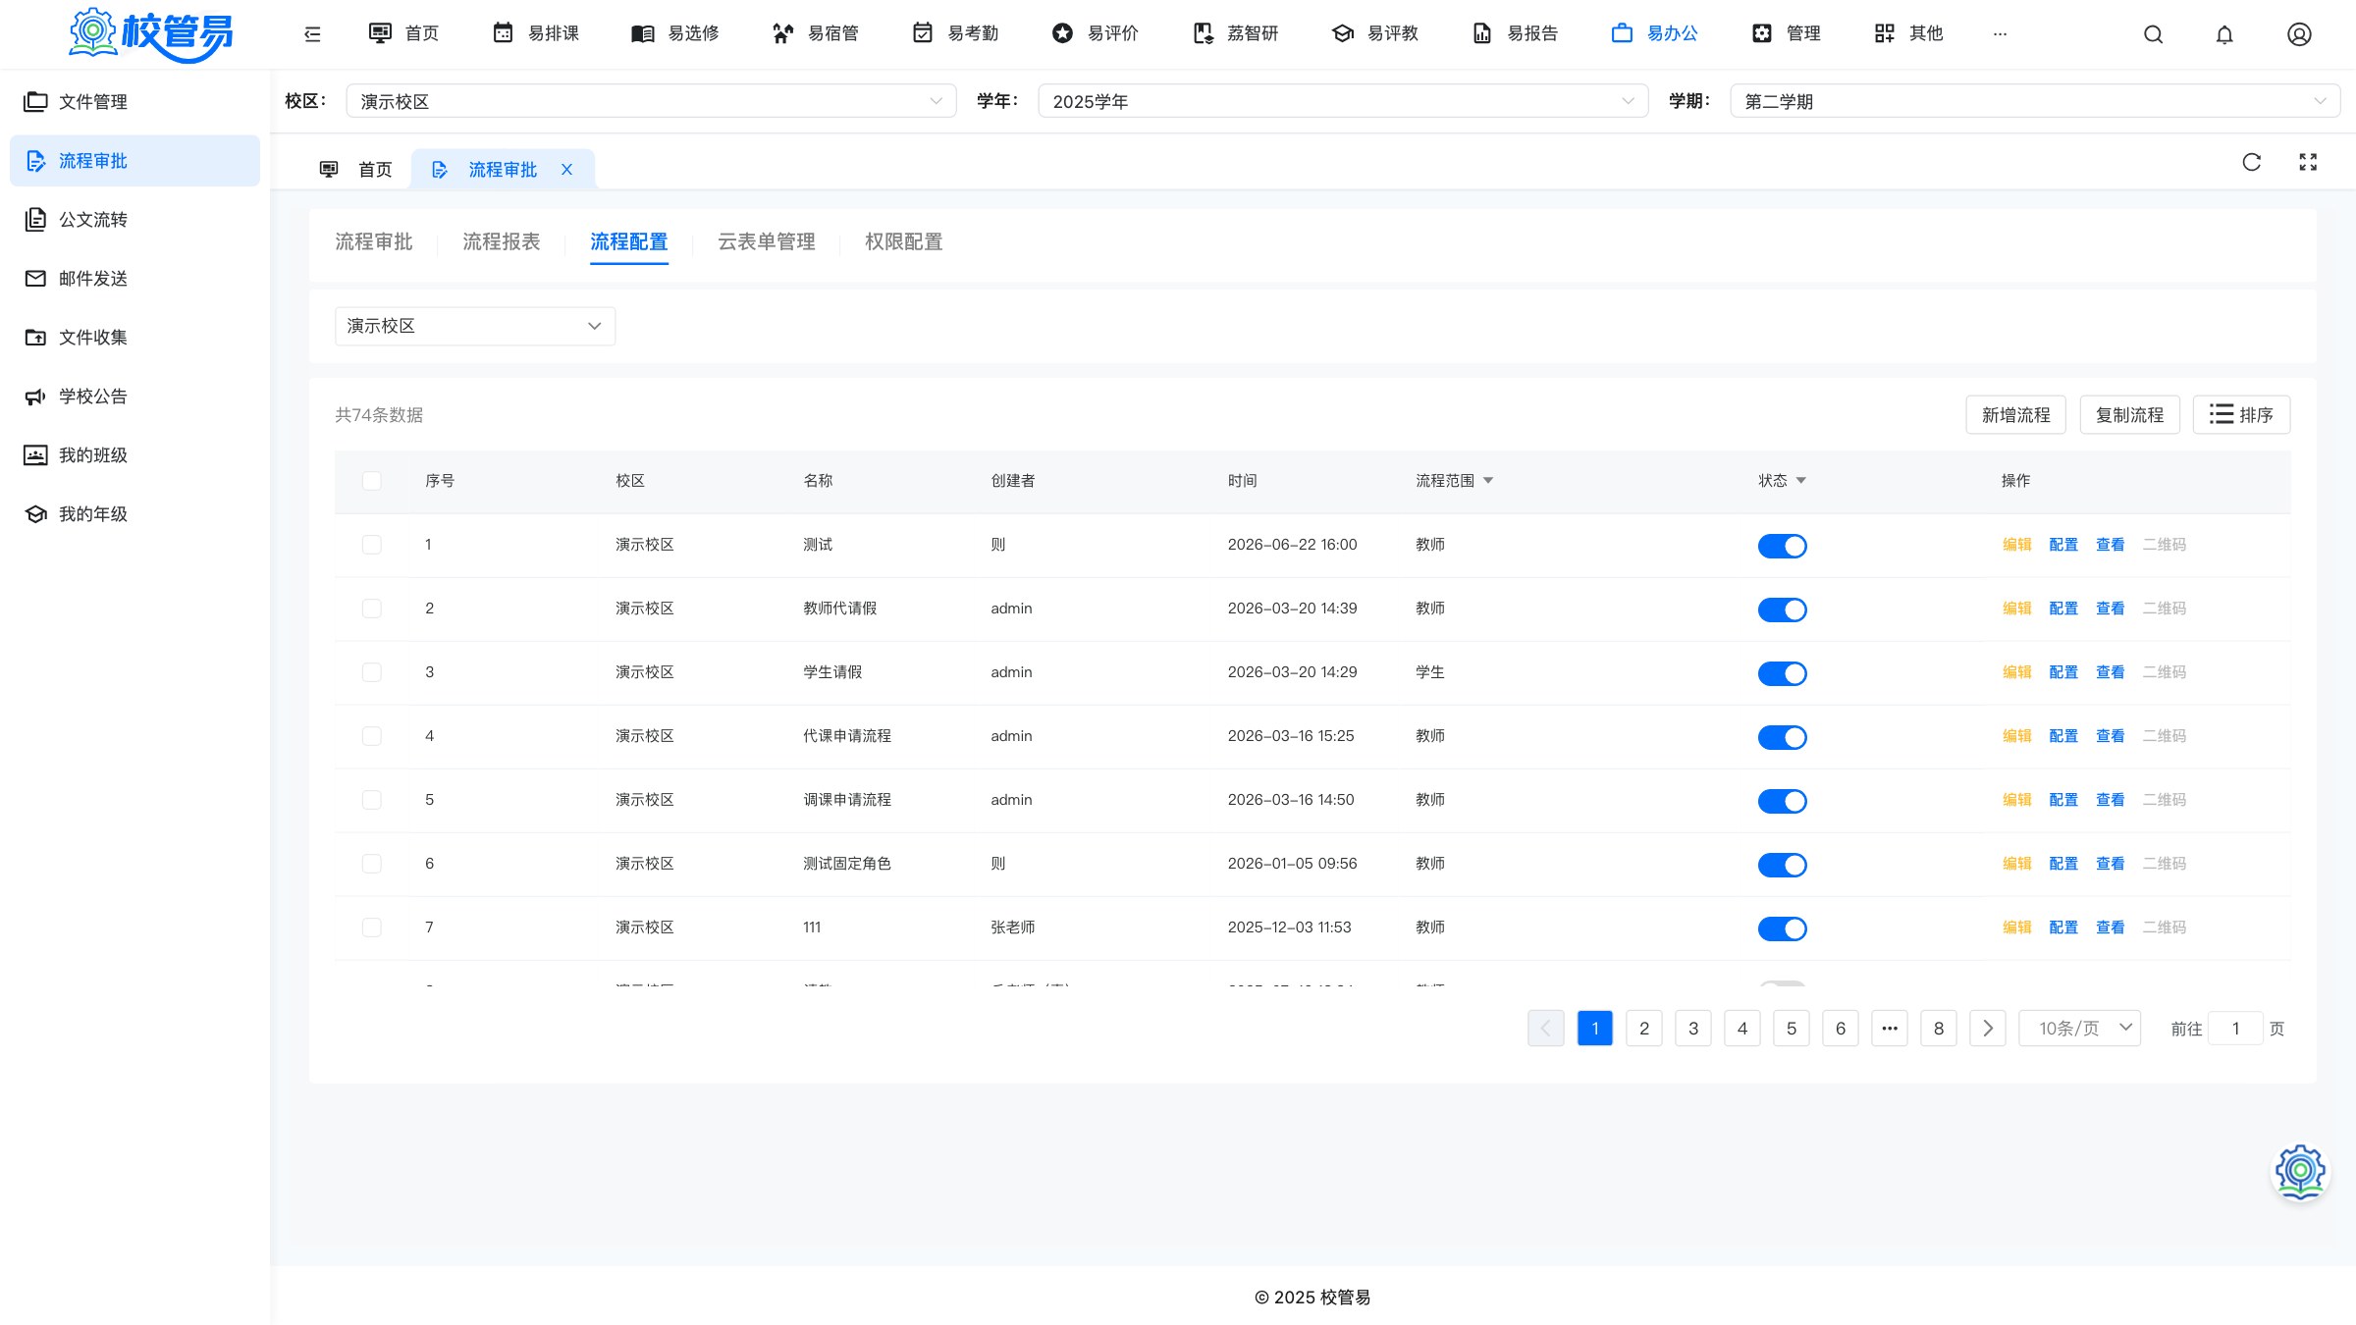
Task: Close the 流程审批 page tab
Action: click(566, 169)
